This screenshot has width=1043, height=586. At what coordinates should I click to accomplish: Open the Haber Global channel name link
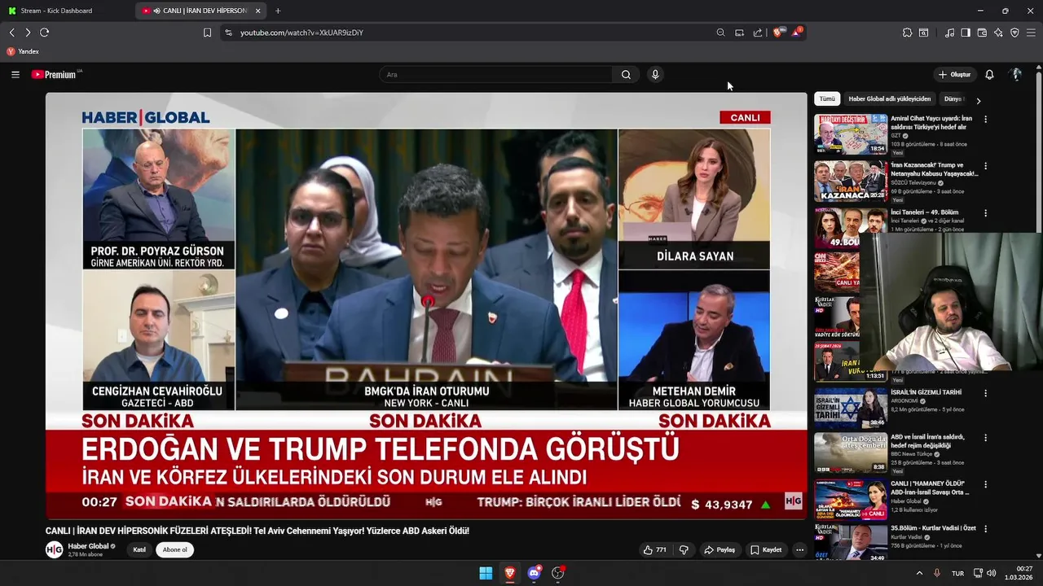click(x=88, y=546)
